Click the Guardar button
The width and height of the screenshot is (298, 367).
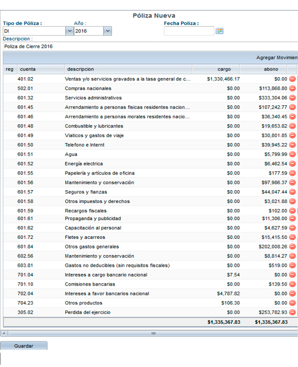coord(24,346)
